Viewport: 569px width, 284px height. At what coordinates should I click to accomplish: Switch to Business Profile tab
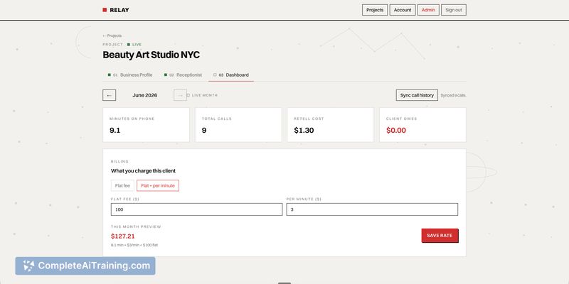coord(130,75)
